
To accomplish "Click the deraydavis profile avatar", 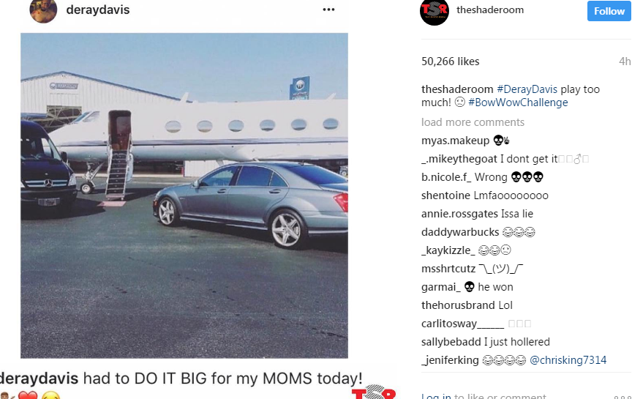I will [x=43, y=10].
